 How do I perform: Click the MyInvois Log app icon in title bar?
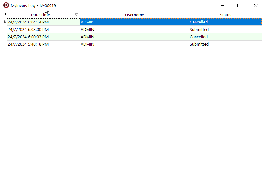[x=6, y=5]
